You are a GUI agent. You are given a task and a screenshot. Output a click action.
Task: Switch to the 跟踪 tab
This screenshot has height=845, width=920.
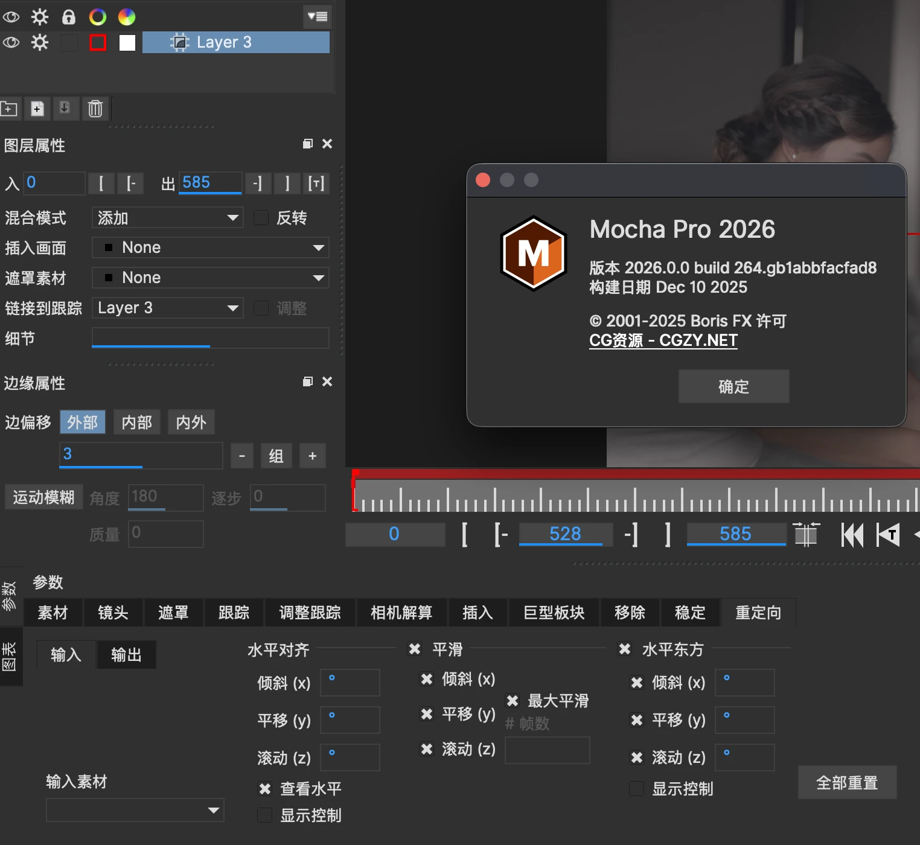[234, 613]
